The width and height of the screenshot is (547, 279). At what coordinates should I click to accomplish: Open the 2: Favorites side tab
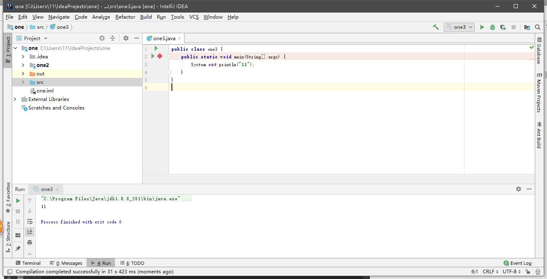coord(8,198)
